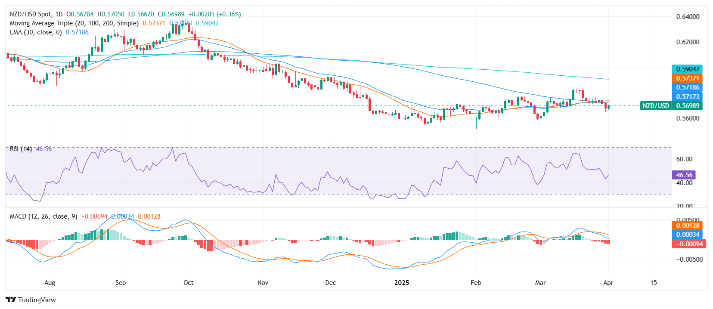Screen dimensions: 713x309
Task: Click the Dec label on time axis
Action: coord(330,283)
